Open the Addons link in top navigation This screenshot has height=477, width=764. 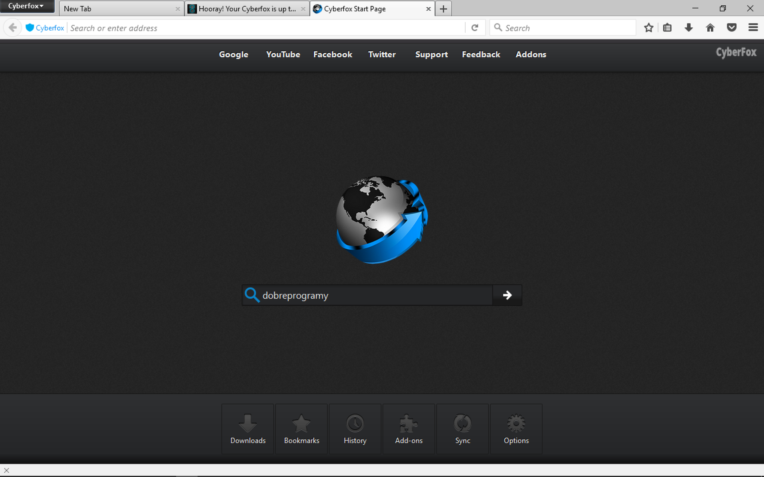531,54
